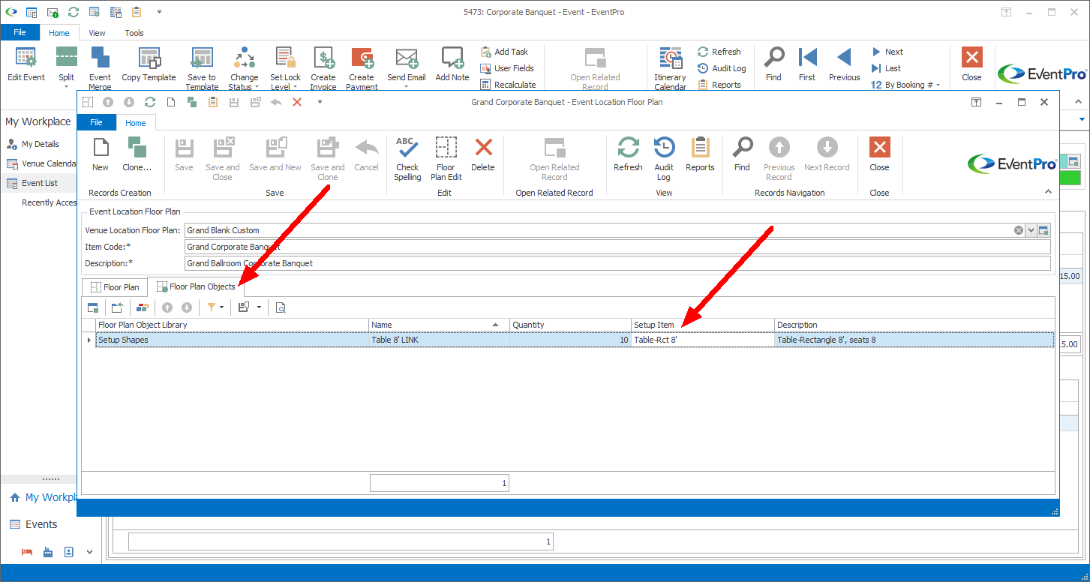Click Create Invoice in main ribbon

pyautogui.click(x=323, y=68)
